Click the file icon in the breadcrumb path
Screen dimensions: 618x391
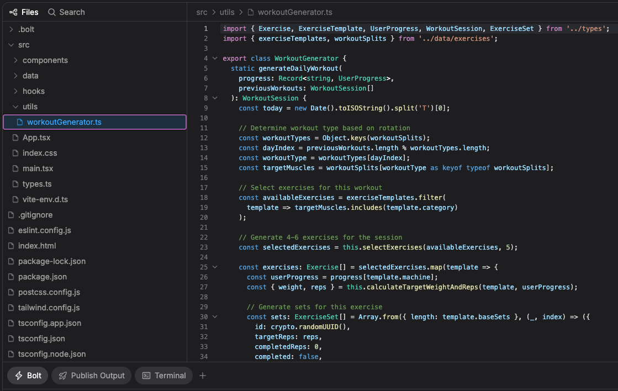point(251,12)
